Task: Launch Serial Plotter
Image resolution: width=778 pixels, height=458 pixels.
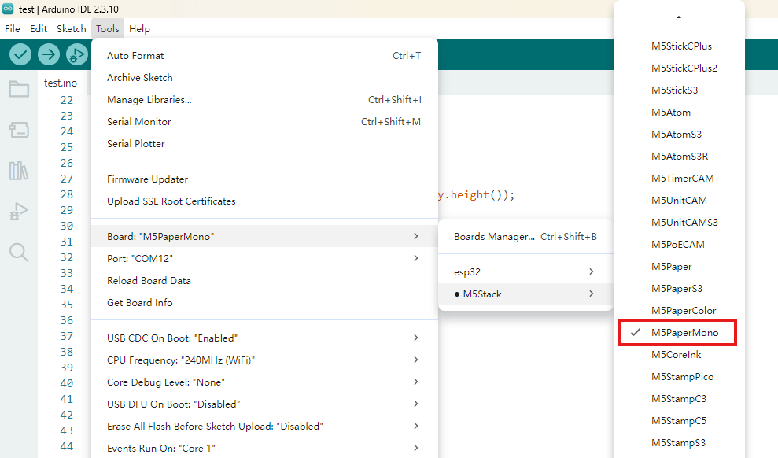Action: (x=264, y=143)
